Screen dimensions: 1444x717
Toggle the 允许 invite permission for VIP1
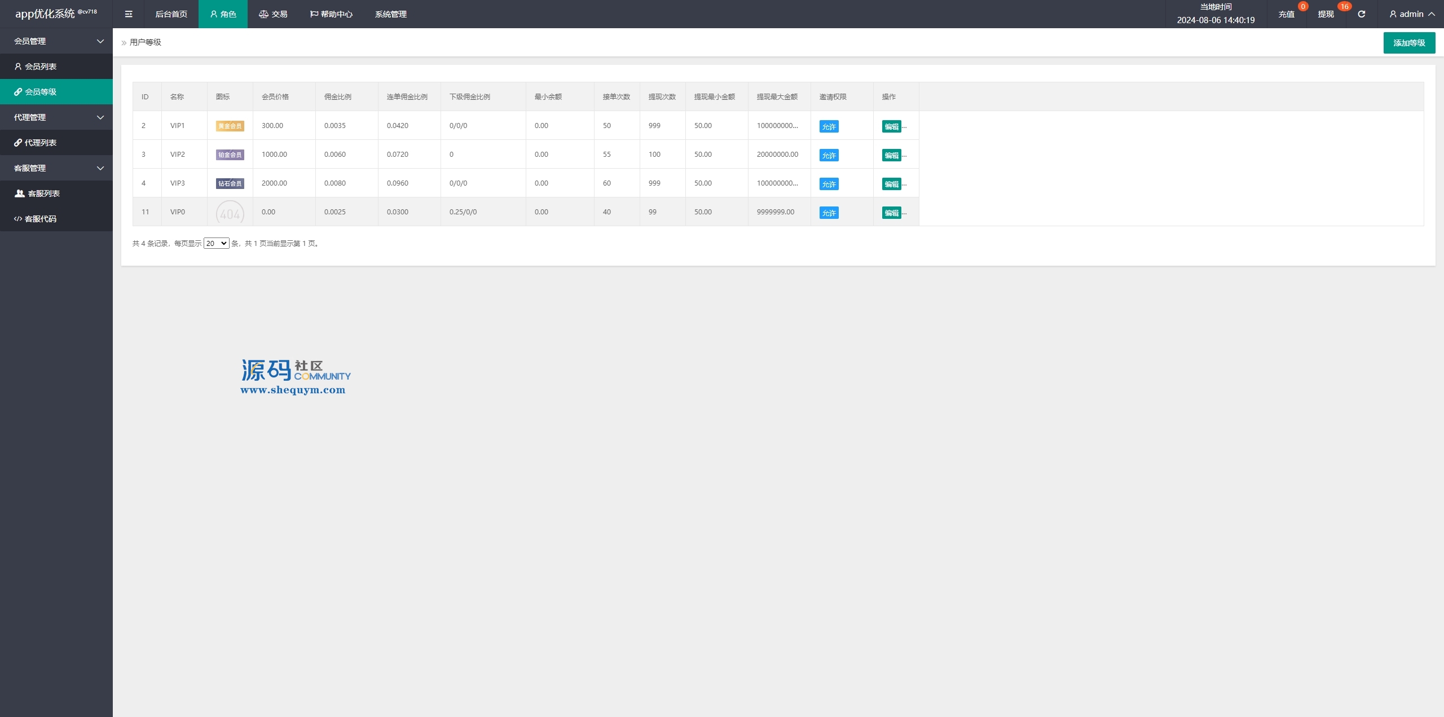[829, 126]
